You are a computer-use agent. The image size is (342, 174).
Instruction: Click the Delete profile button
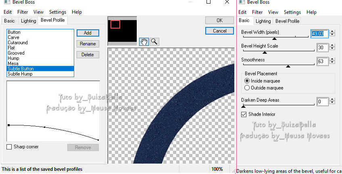click(88, 55)
